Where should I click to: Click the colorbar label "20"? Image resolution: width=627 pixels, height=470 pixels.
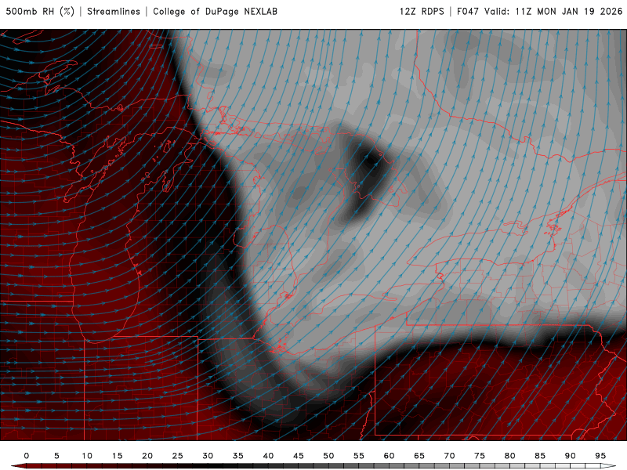click(147, 456)
